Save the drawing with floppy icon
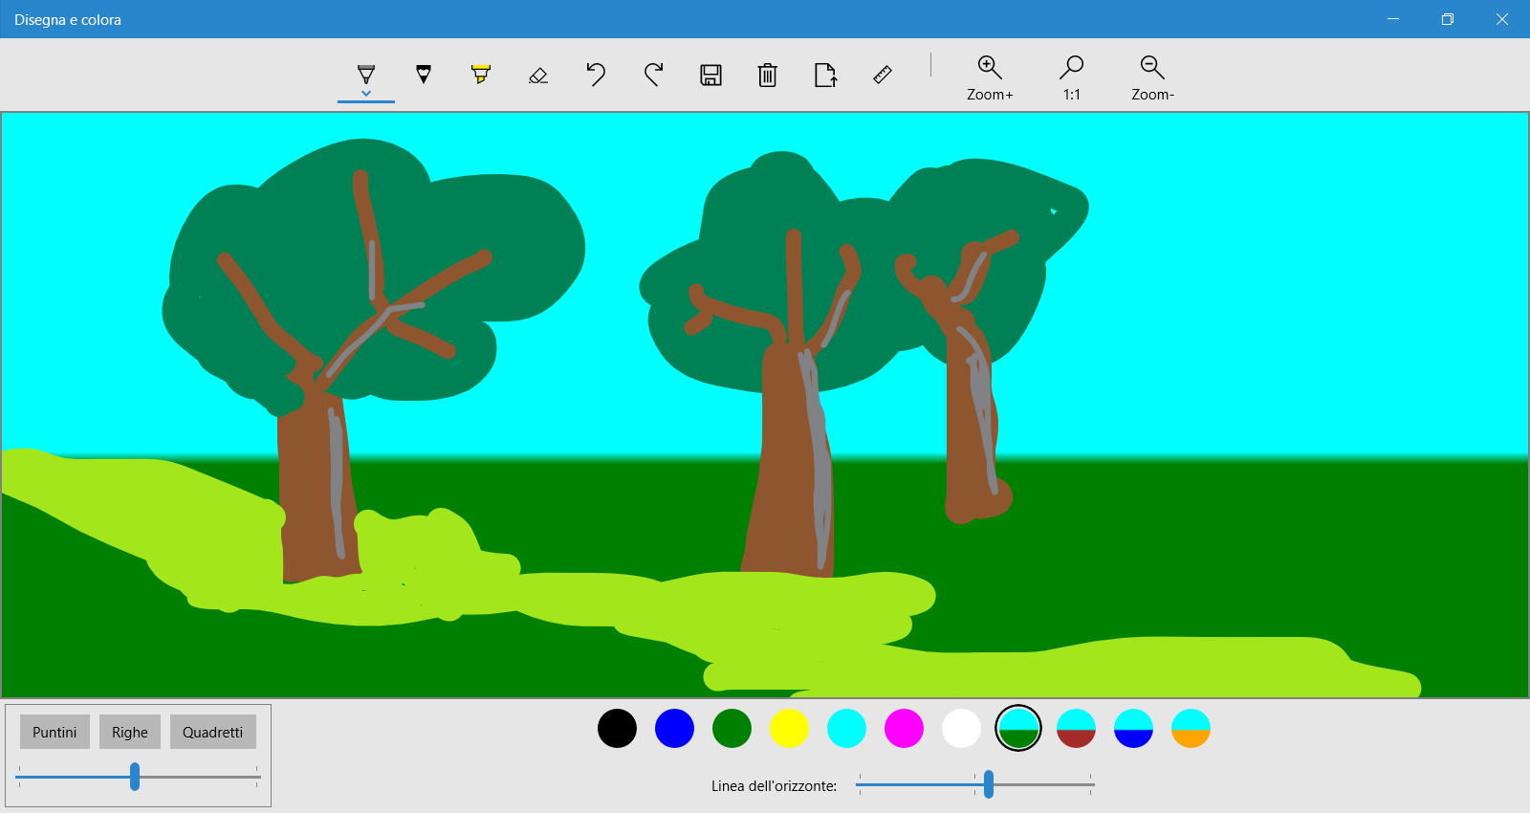1530x813 pixels. [710, 75]
